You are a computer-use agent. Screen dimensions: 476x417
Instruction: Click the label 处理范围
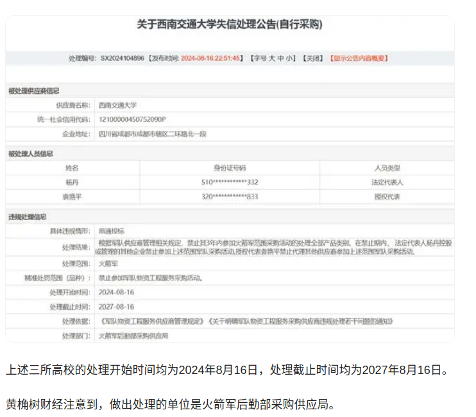click(x=76, y=264)
